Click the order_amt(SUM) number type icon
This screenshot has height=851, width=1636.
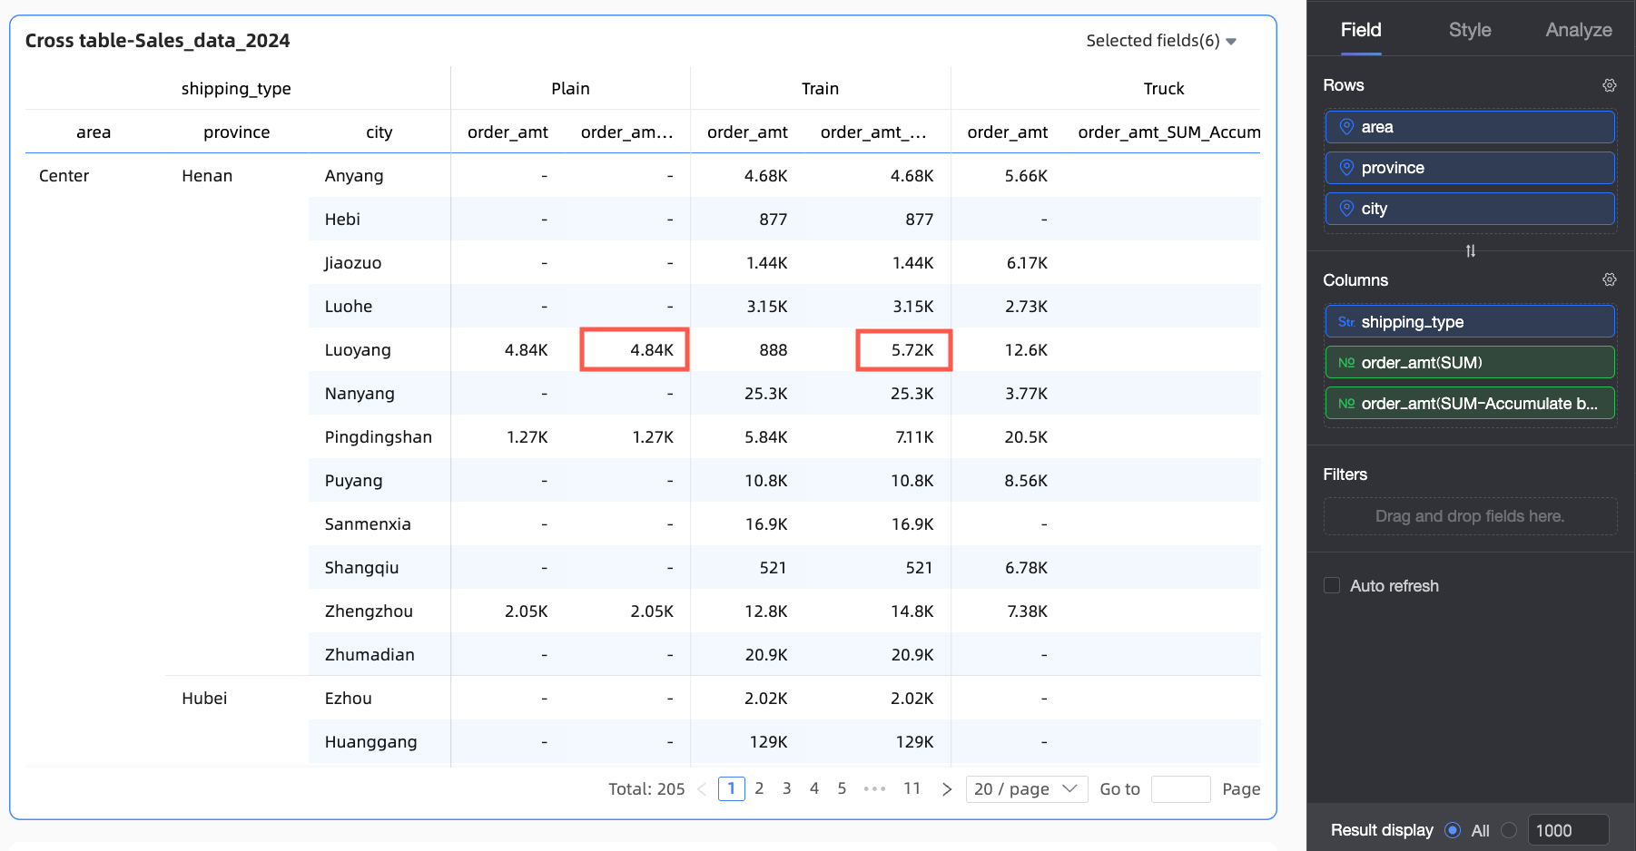[x=1346, y=363]
